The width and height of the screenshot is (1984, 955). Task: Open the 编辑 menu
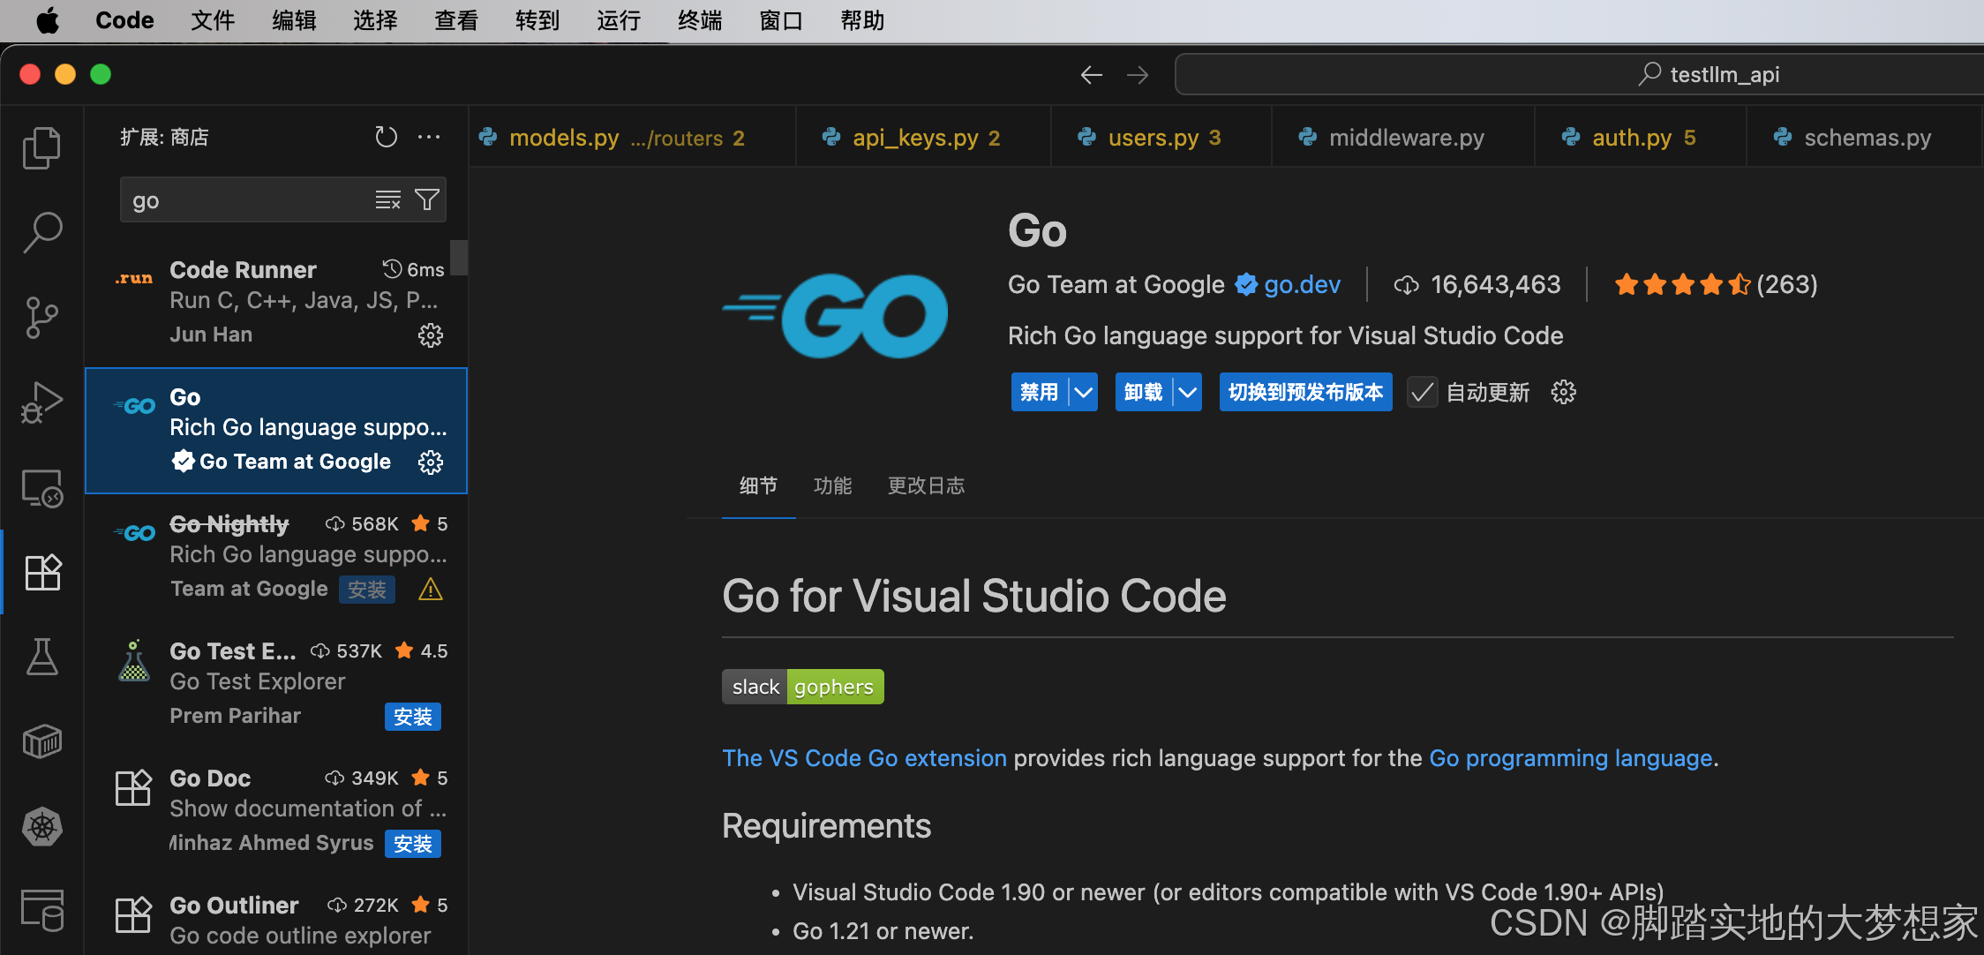[x=294, y=20]
